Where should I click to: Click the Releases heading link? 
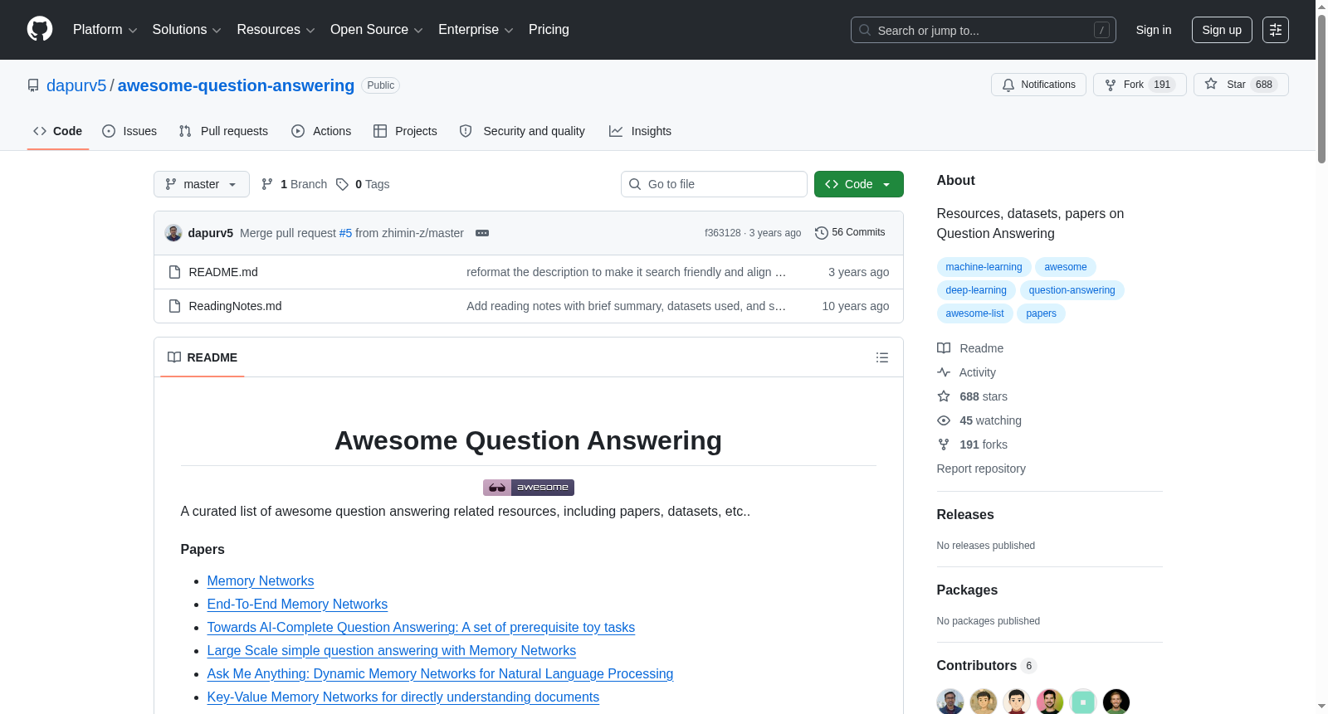[965, 515]
